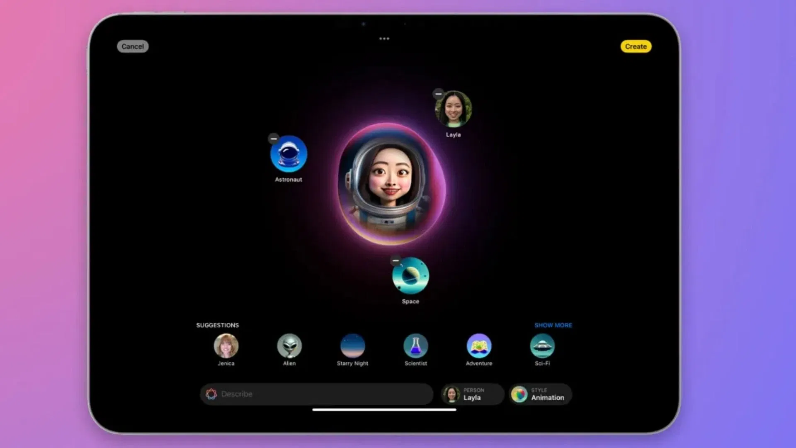The height and width of the screenshot is (448, 796).
Task: Remove the Astronaut concept with minus badge
Action: click(x=274, y=139)
